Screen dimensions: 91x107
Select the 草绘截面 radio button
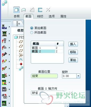pyautogui.click(x=32, y=28)
